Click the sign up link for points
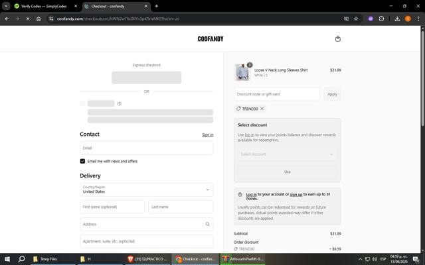The image size is (425, 265). 296,194
